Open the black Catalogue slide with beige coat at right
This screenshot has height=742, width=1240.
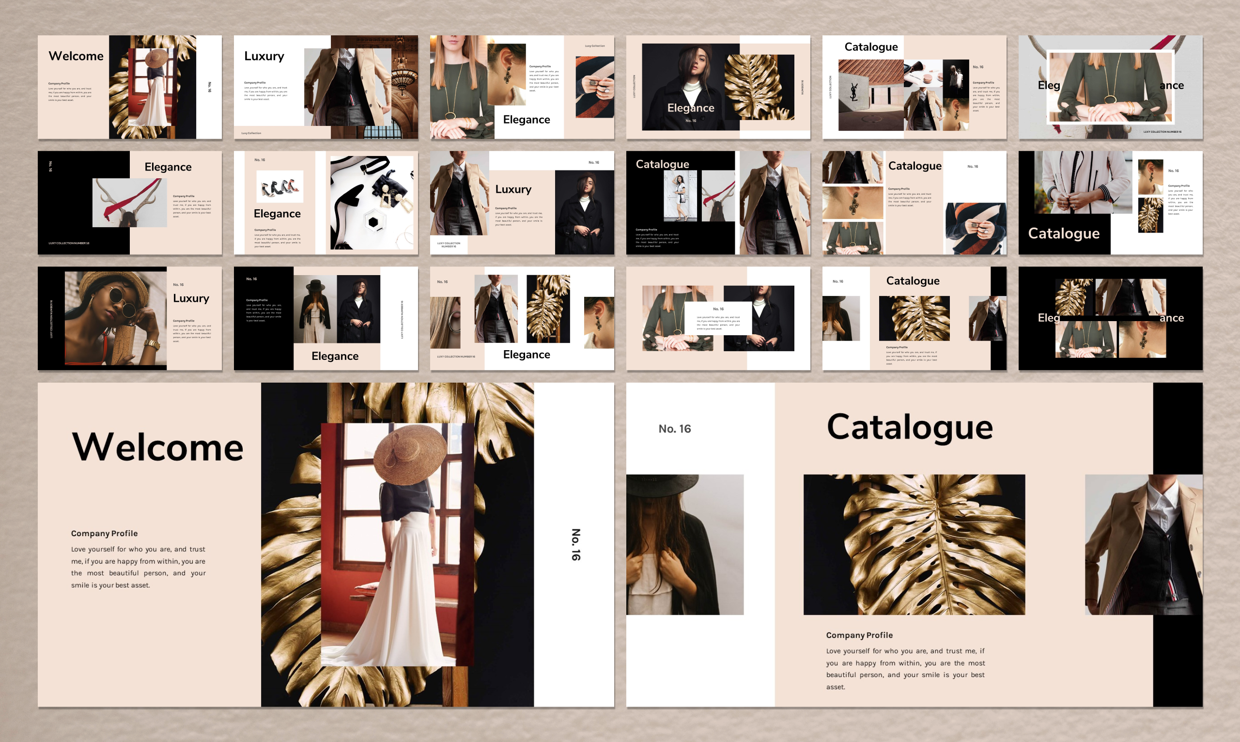[718, 202]
